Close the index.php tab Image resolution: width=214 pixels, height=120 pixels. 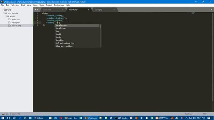(63, 10)
